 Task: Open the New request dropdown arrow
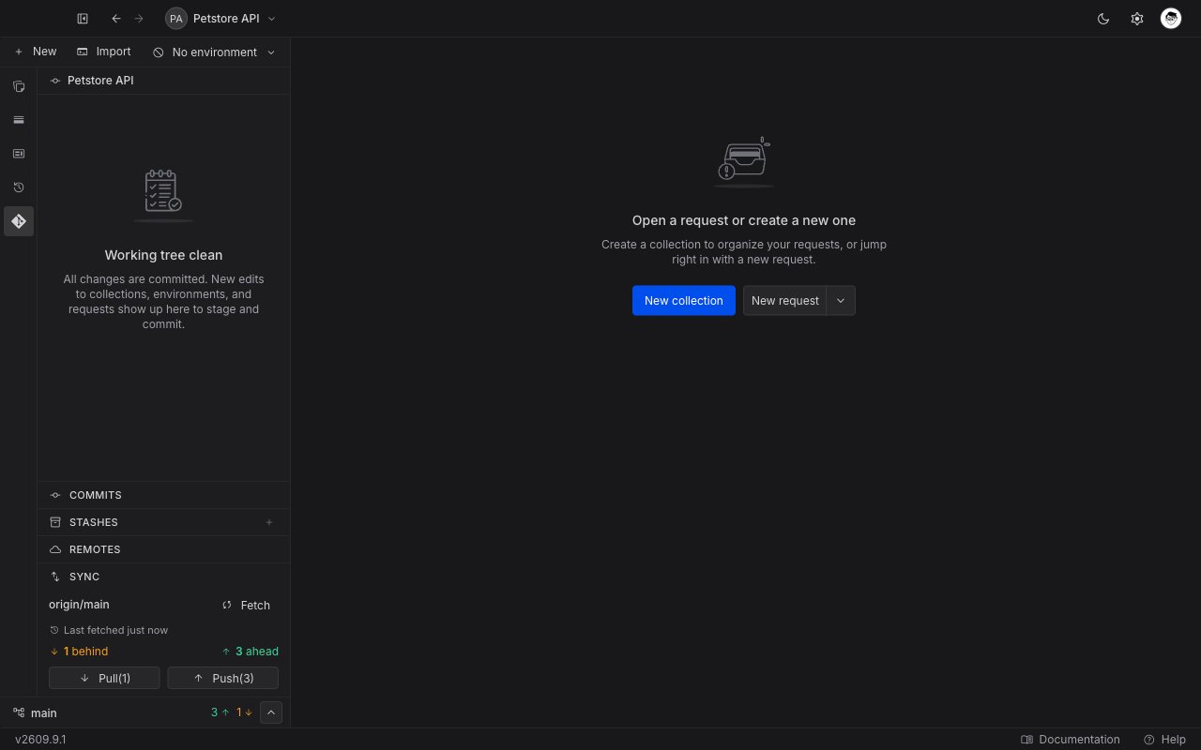[841, 300]
